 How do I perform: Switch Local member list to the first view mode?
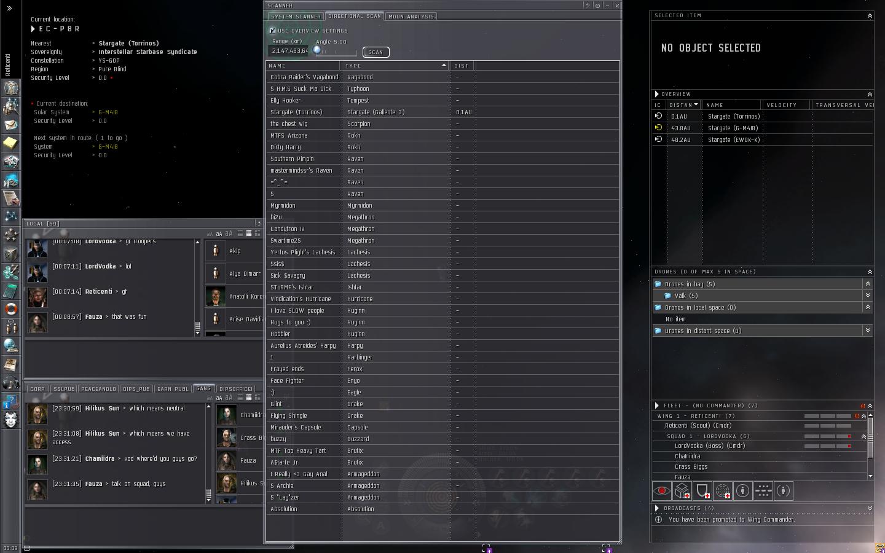click(240, 233)
